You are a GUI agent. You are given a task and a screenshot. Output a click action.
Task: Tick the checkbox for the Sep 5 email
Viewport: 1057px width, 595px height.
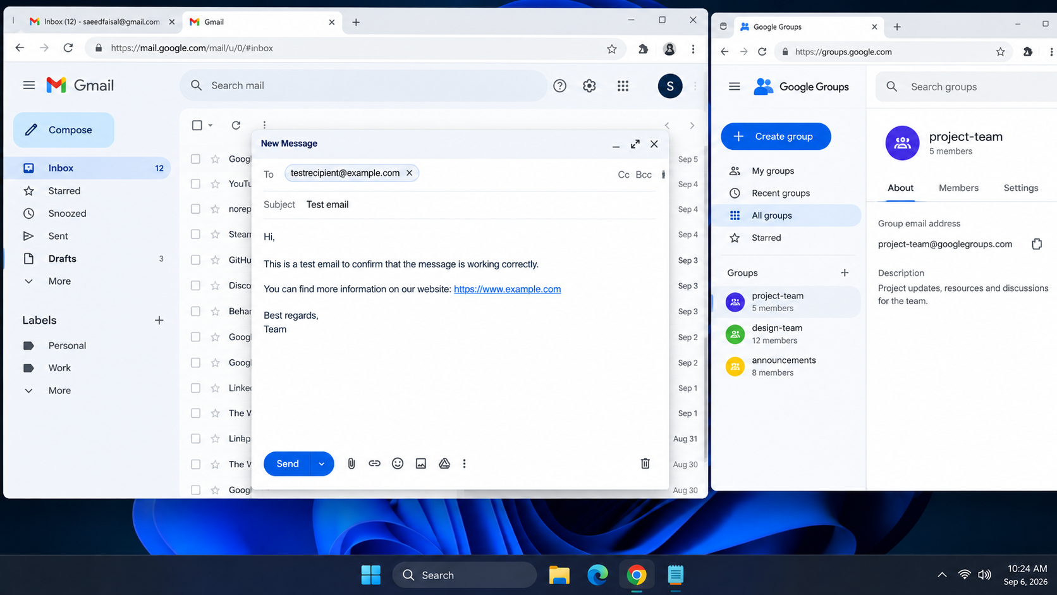pyautogui.click(x=196, y=159)
